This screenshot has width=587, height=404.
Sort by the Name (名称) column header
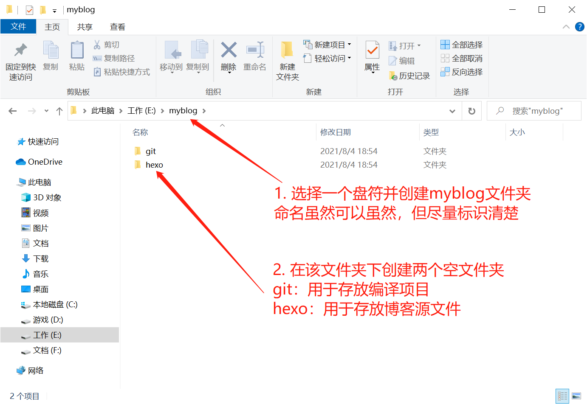click(x=140, y=132)
